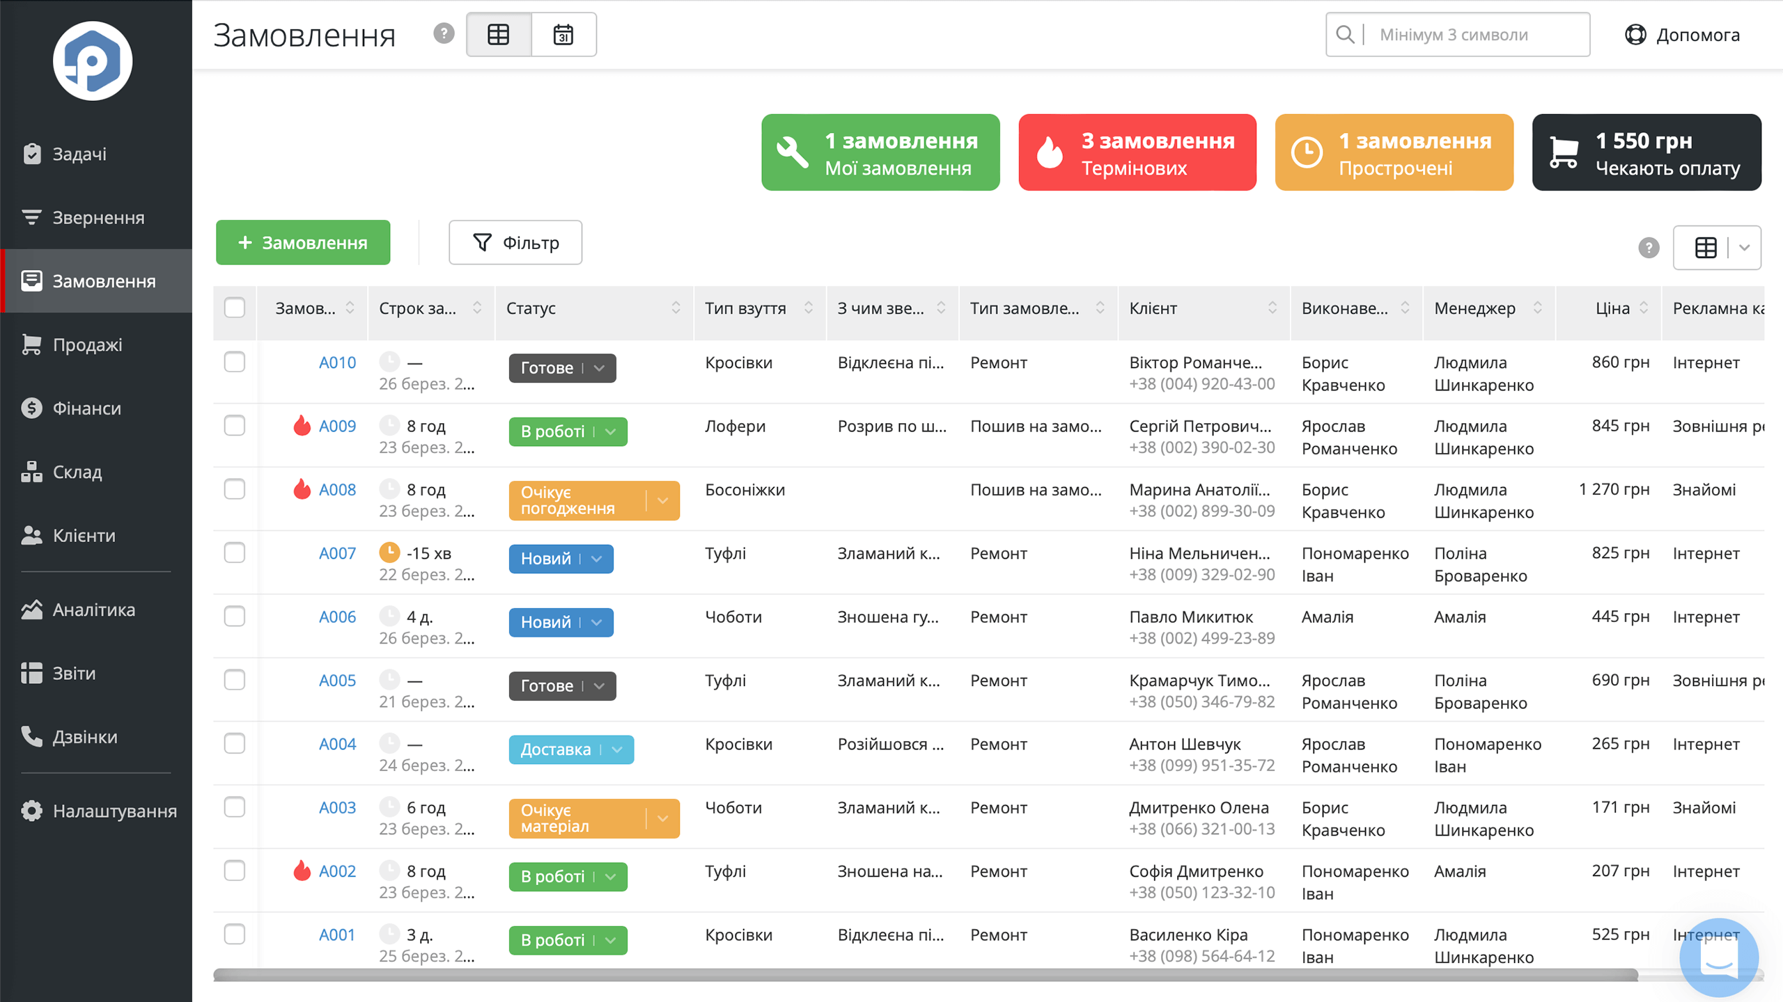This screenshot has height=1002, width=1783.
Task: Sort by the Ціна column arrows
Action: (1644, 308)
